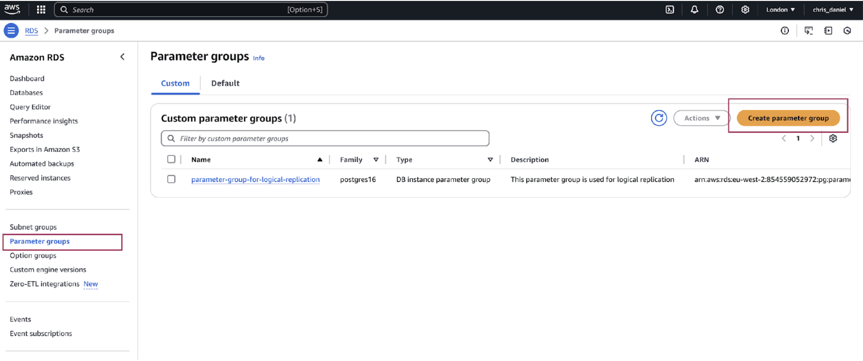Screen dimensions: 863x361
Task: Open the chris_daniel account menu
Action: [833, 10]
